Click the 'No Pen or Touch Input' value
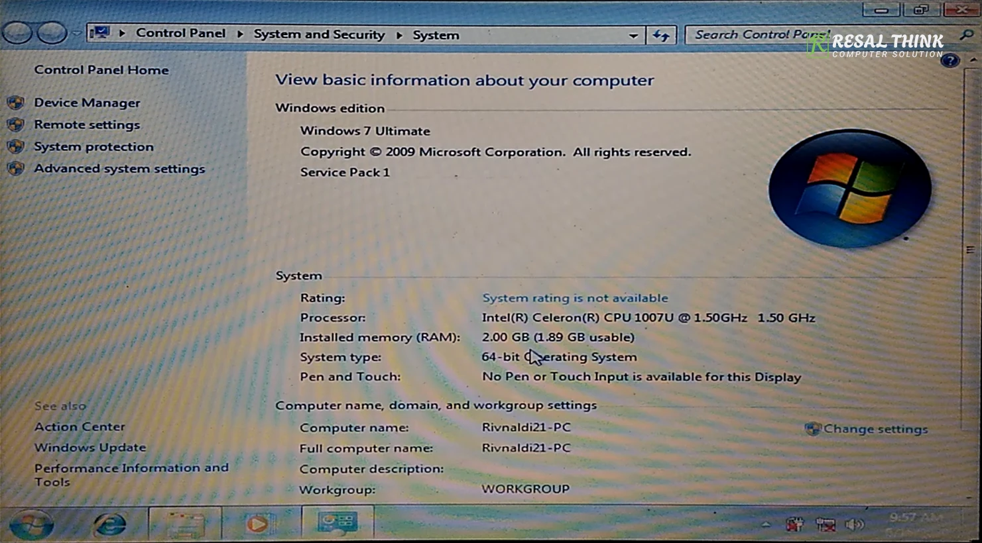 point(641,377)
